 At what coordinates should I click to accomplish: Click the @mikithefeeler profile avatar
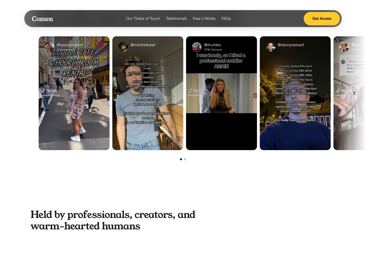123,47
